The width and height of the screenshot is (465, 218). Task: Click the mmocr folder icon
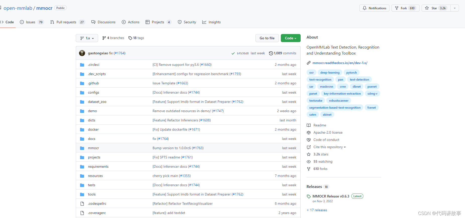coord(82,148)
